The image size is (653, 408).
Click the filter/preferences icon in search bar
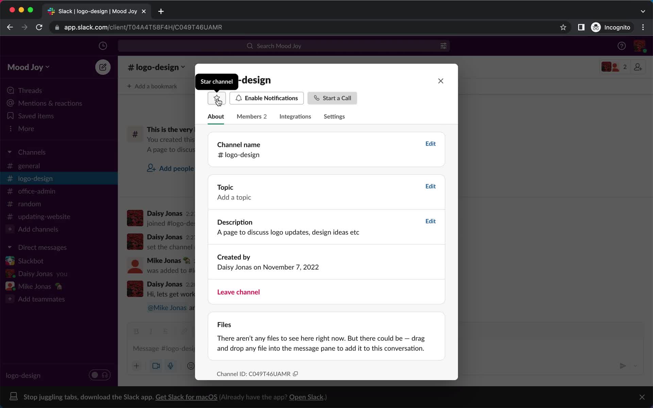click(x=443, y=46)
